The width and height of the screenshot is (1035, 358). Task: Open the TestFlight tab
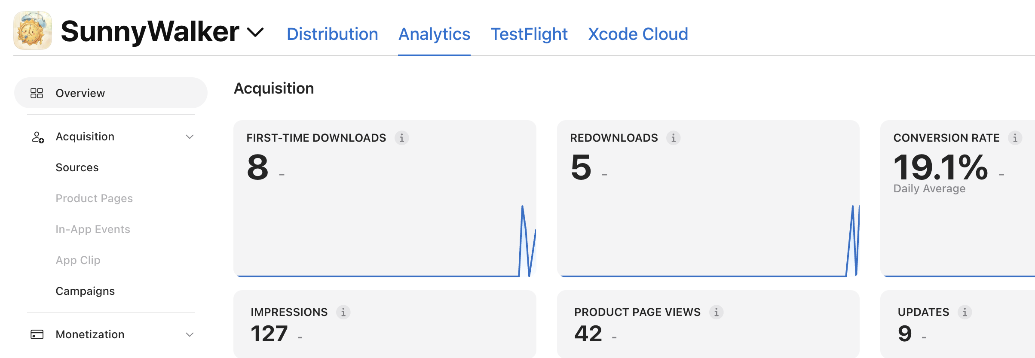[529, 34]
